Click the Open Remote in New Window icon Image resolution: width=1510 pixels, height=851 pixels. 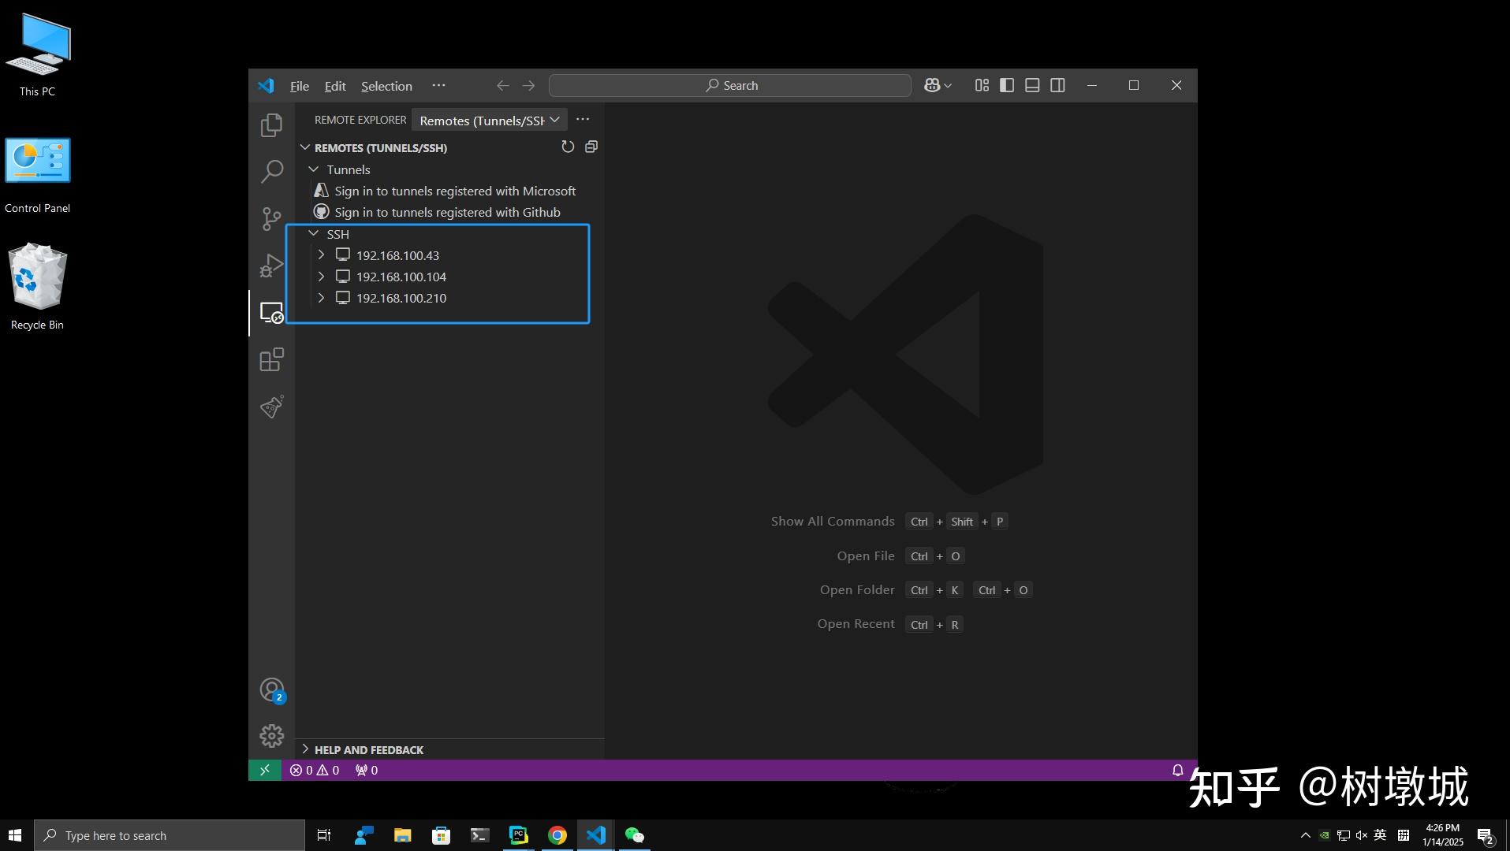[591, 147]
